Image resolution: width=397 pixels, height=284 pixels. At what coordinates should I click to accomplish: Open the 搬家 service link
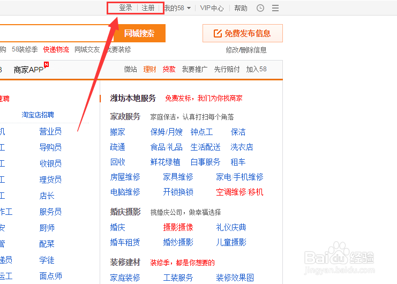[x=117, y=132]
